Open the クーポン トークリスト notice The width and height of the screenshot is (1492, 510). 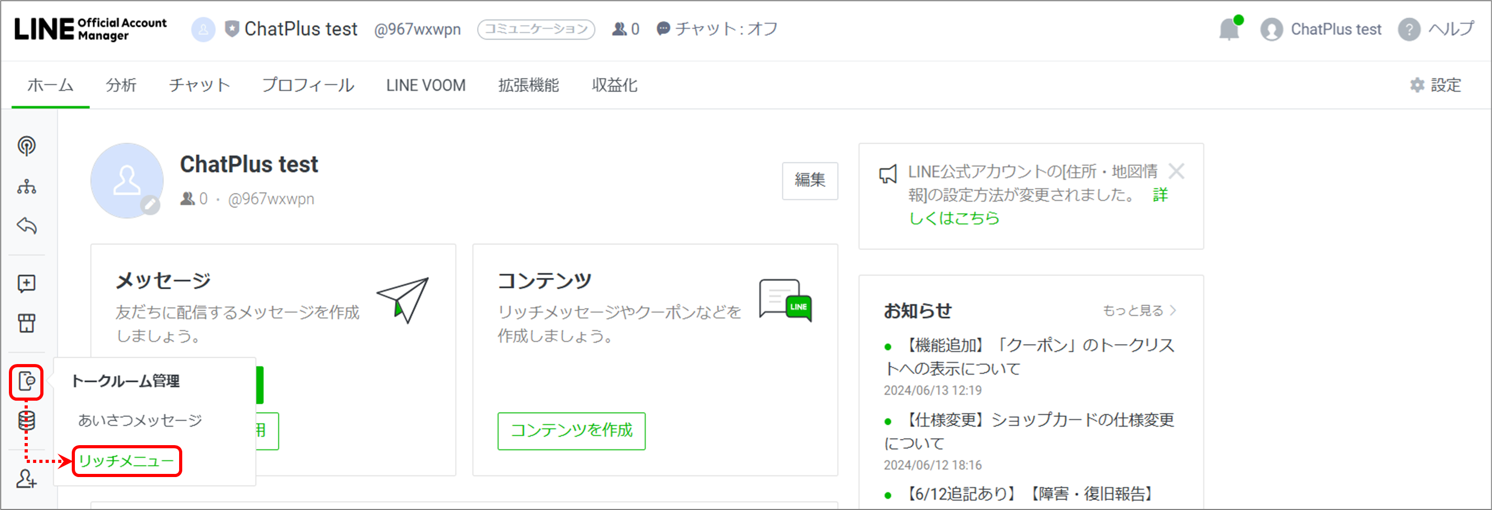[x=1029, y=356]
